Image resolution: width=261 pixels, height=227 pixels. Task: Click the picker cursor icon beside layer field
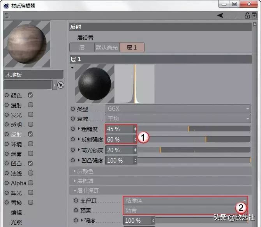(61, 85)
